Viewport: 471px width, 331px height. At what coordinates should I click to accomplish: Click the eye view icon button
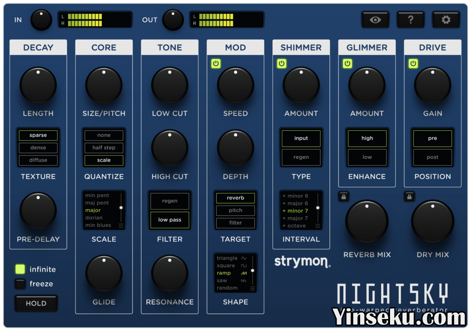tap(375, 20)
